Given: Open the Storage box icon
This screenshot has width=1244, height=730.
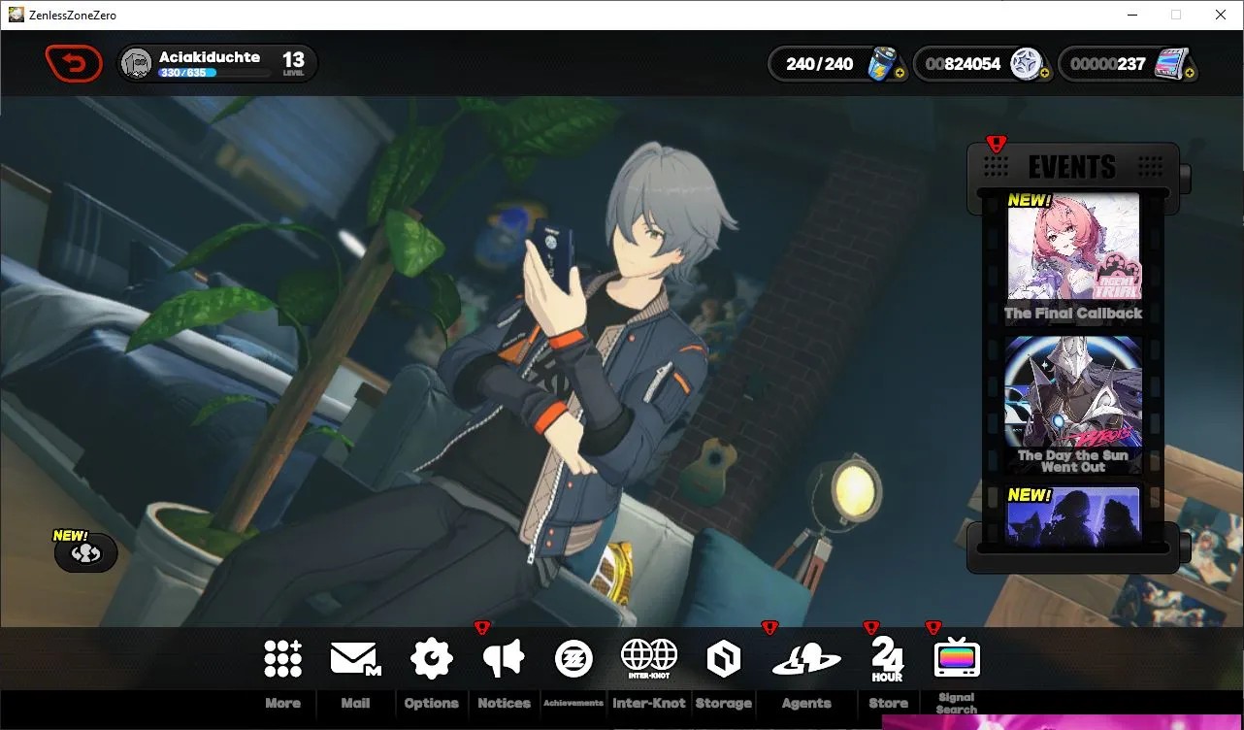Looking at the screenshot, I should [x=724, y=659].
